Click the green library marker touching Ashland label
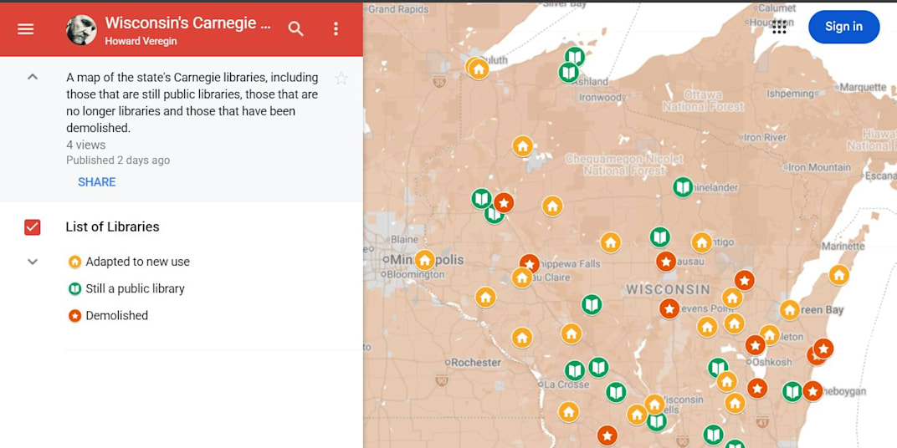The width and height of the screenshot is (897, 448). click(568, 73)
